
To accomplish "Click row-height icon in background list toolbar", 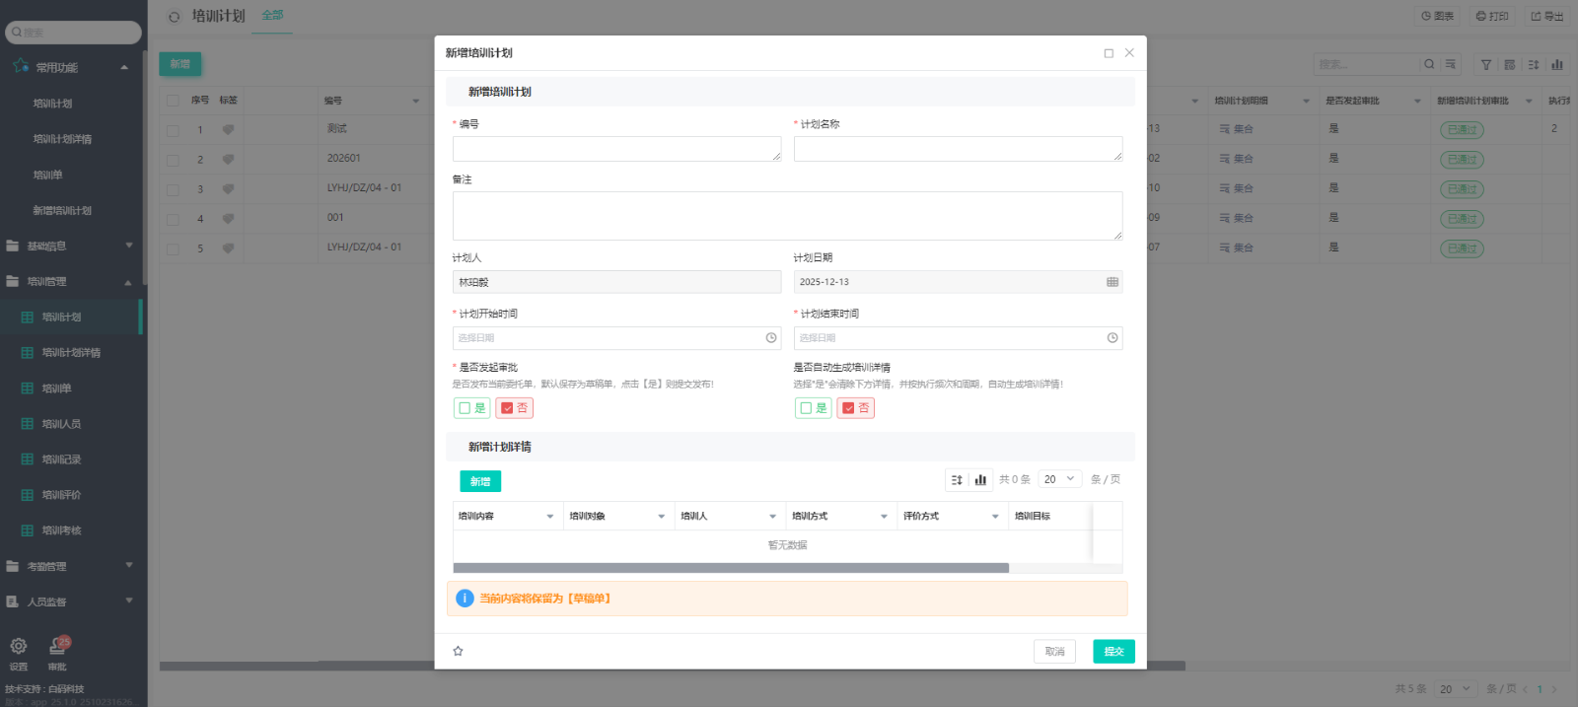I will pyautogui.click(x=1534, y=64).
